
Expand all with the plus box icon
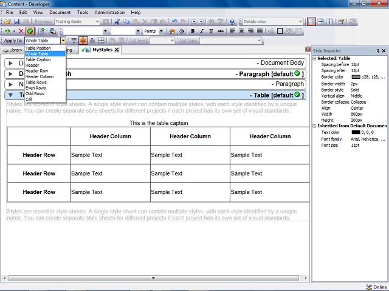(x=194, y=22)
